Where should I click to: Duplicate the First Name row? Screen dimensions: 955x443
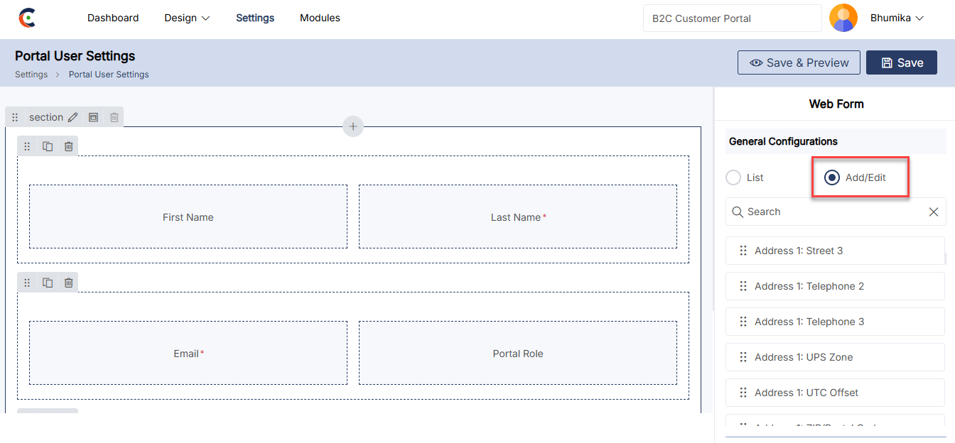[x=48, y=146]
